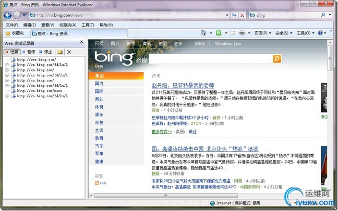
Task: Select the http://cn.bing.com/news request row
Action: pos(39,90)
